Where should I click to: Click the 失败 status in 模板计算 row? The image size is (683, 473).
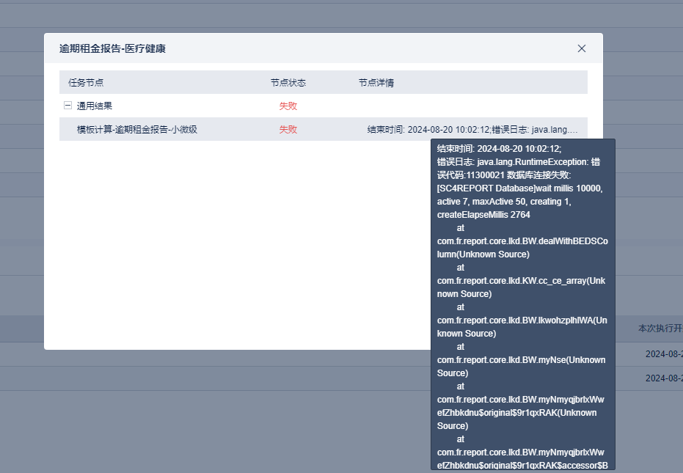(288, 129)
